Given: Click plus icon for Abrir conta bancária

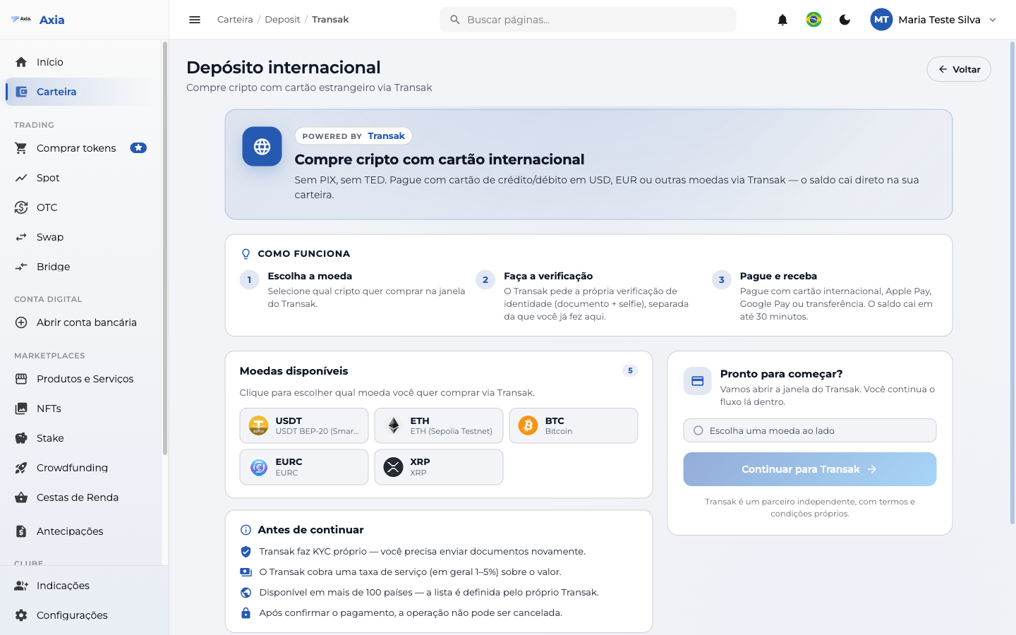Looking at the screenshot, I should coord(21,322).
